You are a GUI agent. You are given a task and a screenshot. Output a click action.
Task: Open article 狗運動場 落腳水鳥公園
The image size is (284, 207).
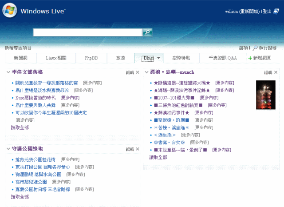pos(39,175)
